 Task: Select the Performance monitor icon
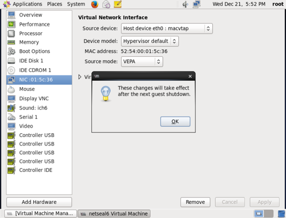[11, 24]
